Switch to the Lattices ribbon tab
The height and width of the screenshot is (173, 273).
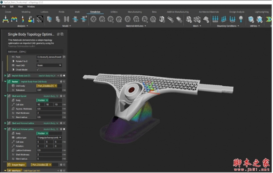coord(45,12)
